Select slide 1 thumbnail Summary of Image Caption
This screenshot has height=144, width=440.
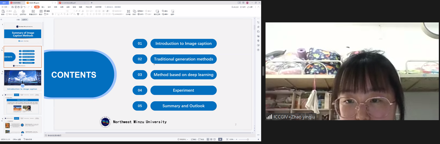click(x=22, y=33)
